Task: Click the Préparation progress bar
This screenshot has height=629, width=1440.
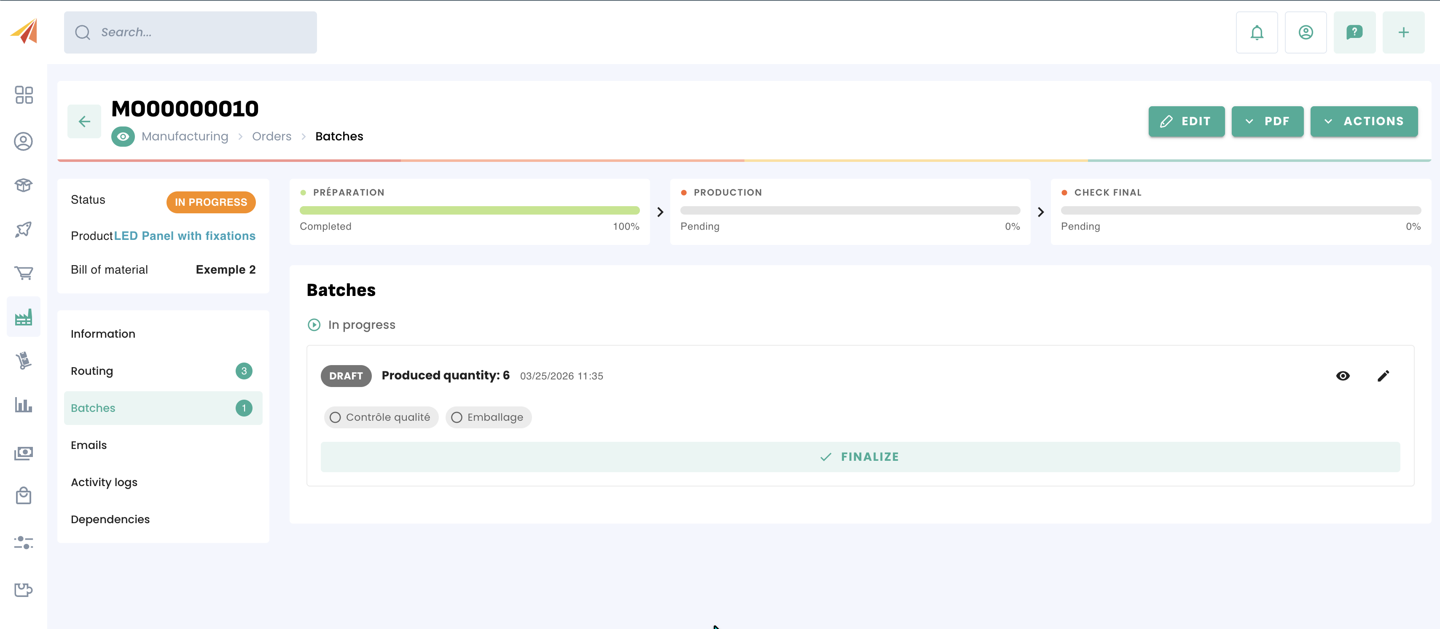Action: 469,211
